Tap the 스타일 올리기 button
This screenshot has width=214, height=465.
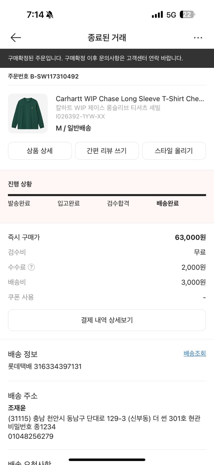click(x=174, y=151)
